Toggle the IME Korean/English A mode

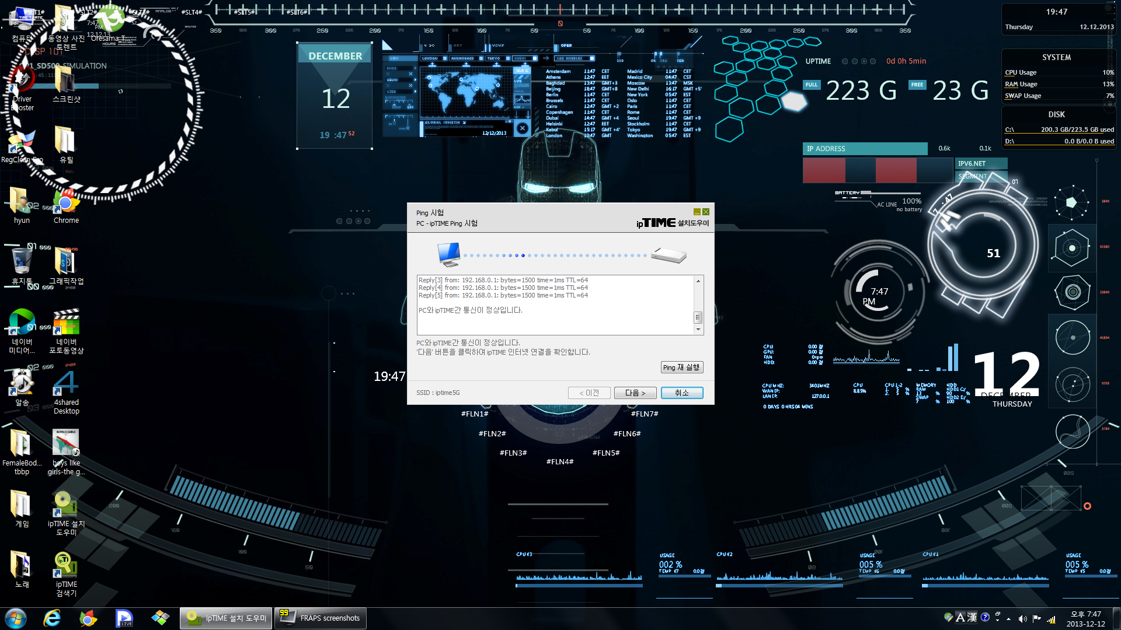coord(960,617)
